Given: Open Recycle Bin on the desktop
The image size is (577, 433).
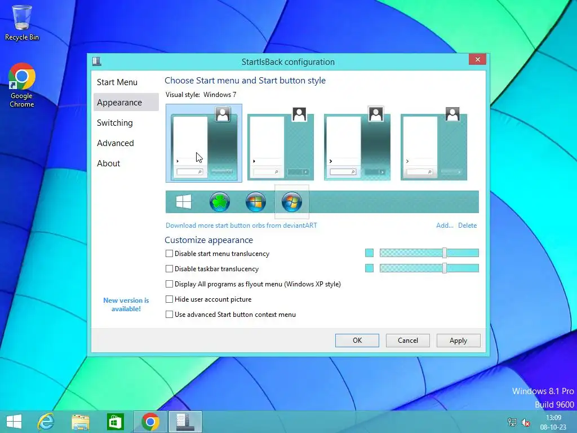Looking at the screenshot, I should point(22,23).
